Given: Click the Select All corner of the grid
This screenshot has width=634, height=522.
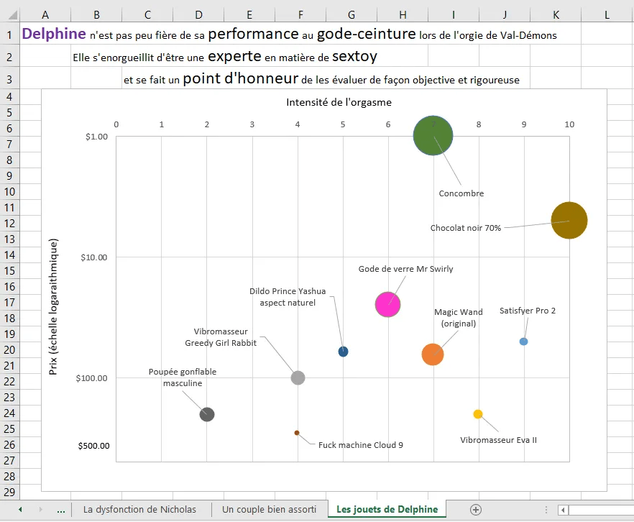Looking at the screenshot, I should [x=10, y=14].
